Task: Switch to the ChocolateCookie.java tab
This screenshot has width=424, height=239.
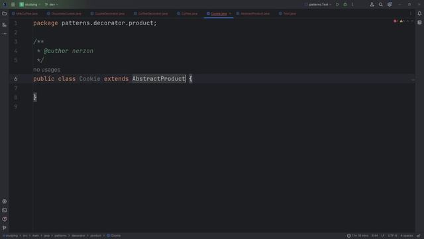Action: pos(64,13)
